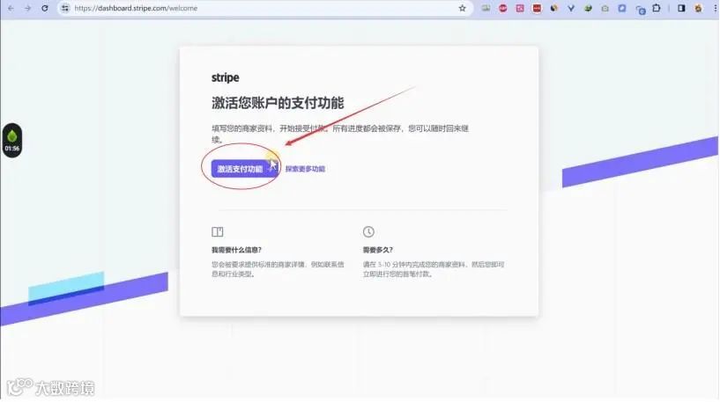This screenshot has height=402, width=720.
Task: Click the green leaf recorder widget
Action: click(x=12, y=135)
